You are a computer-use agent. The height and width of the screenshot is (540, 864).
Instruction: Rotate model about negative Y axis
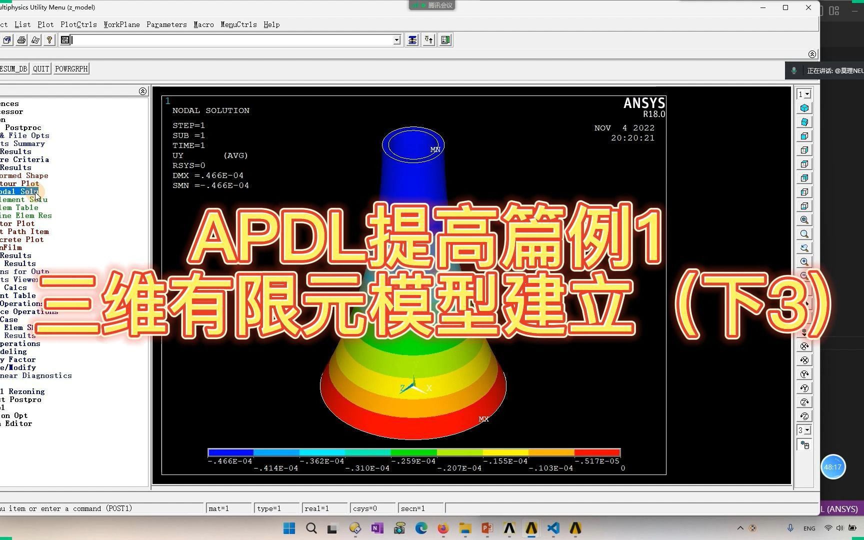coord(804,374)
